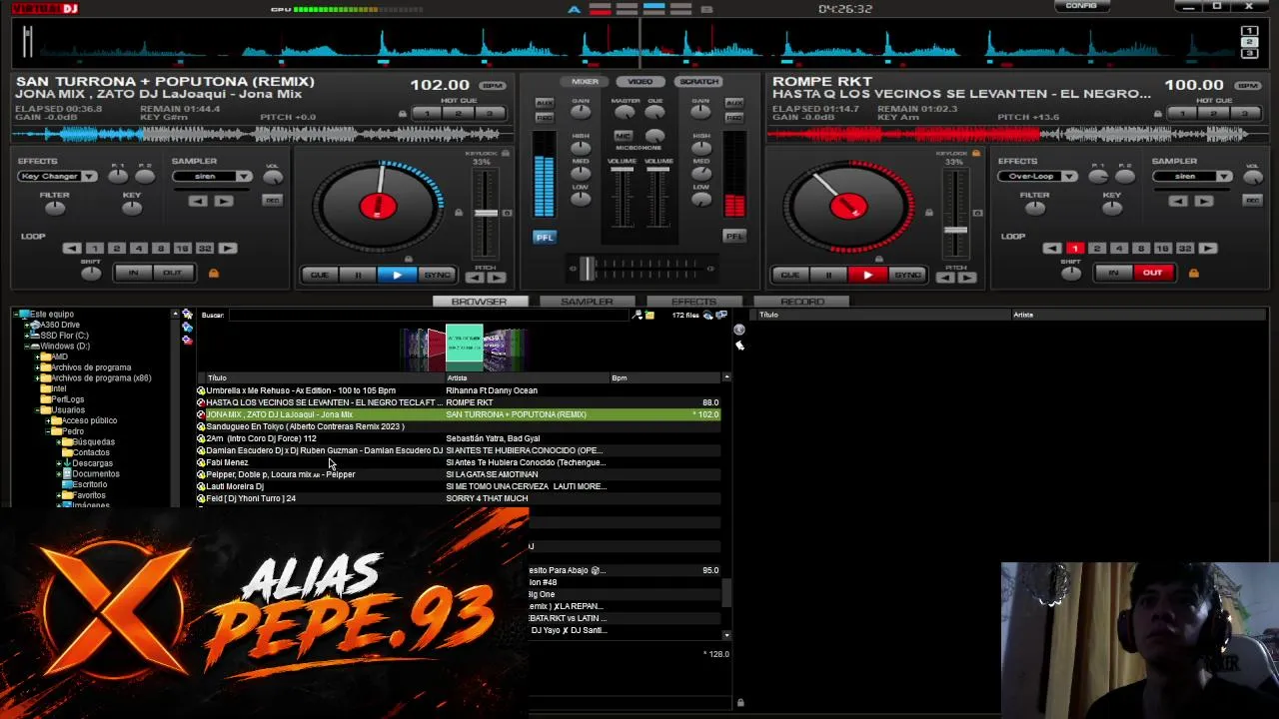Expand the Descargas folder

point(59,463)
